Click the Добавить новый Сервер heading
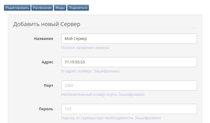This screenshot has width=210, height=123. tap(47, 24)
